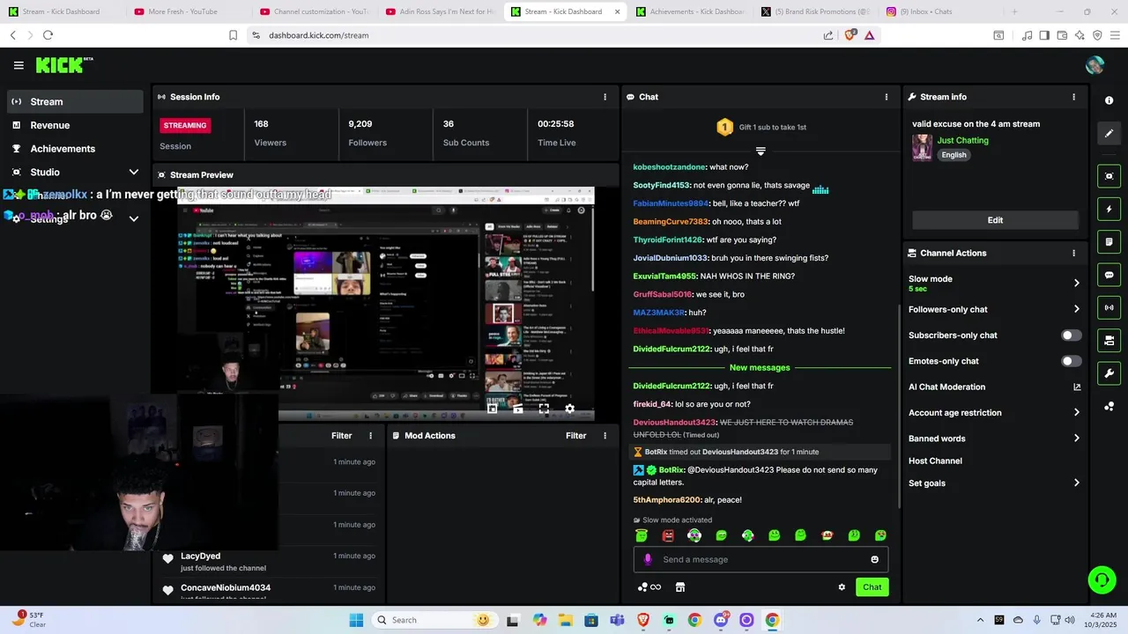Click the share icon in address bar
The height and width of the screenshot is (634, 1128).
coord(828,35)
